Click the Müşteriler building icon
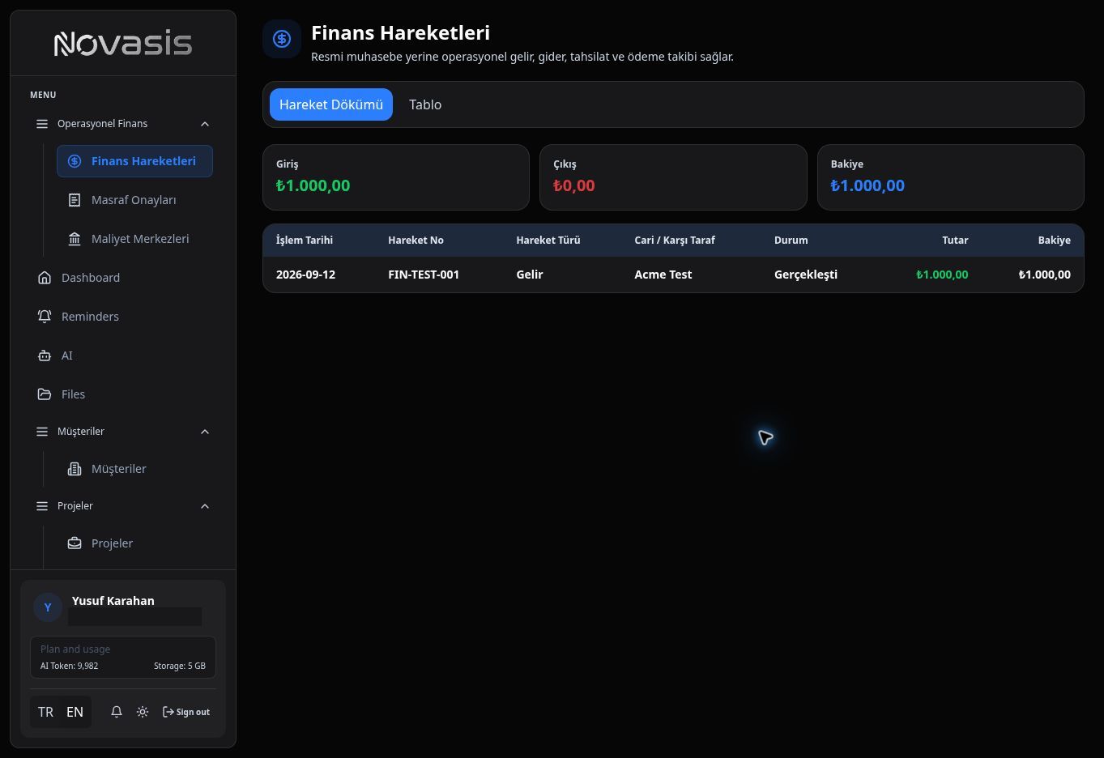 tap(75, 469)
